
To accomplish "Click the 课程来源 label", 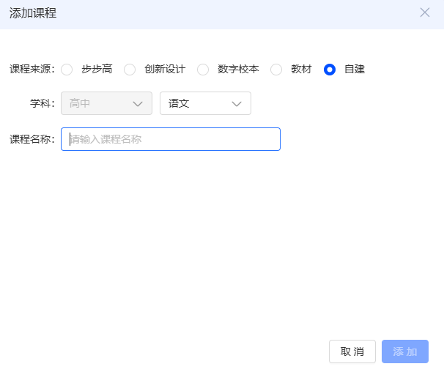I will click(x=32, y=69).
